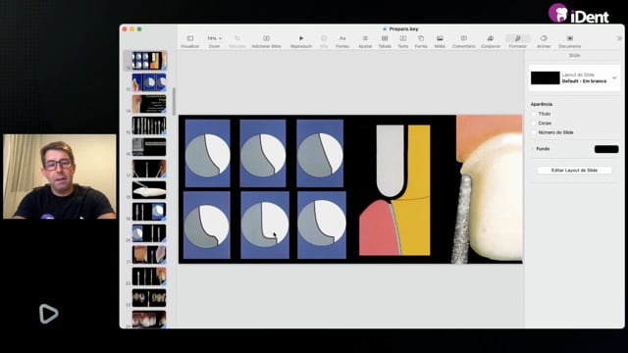Add a comment with Comentário
Screen dimensions: 628x353
pos(464,41)
